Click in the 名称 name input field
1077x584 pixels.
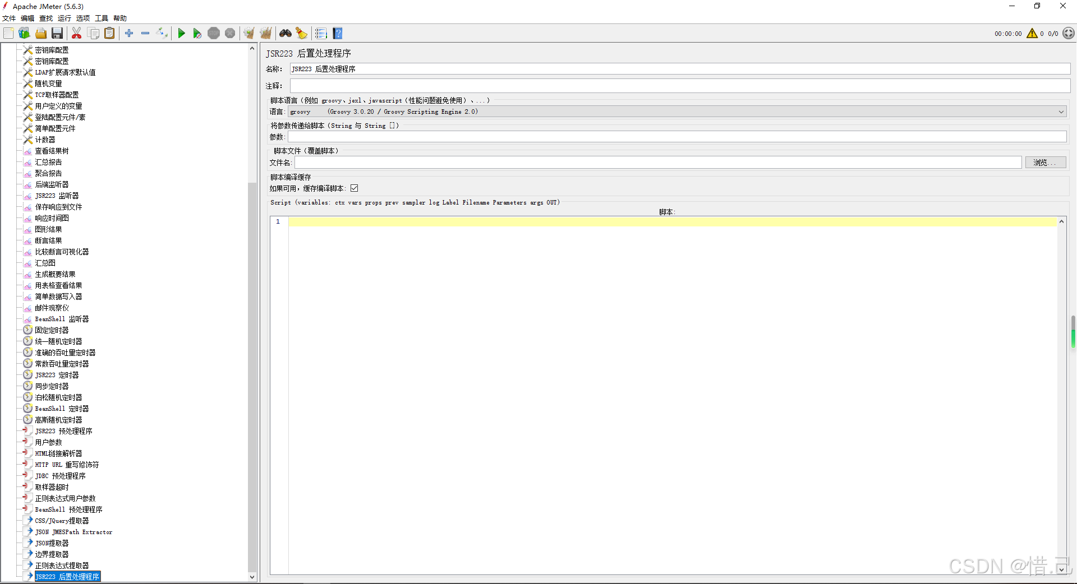[x=679, y=69]
